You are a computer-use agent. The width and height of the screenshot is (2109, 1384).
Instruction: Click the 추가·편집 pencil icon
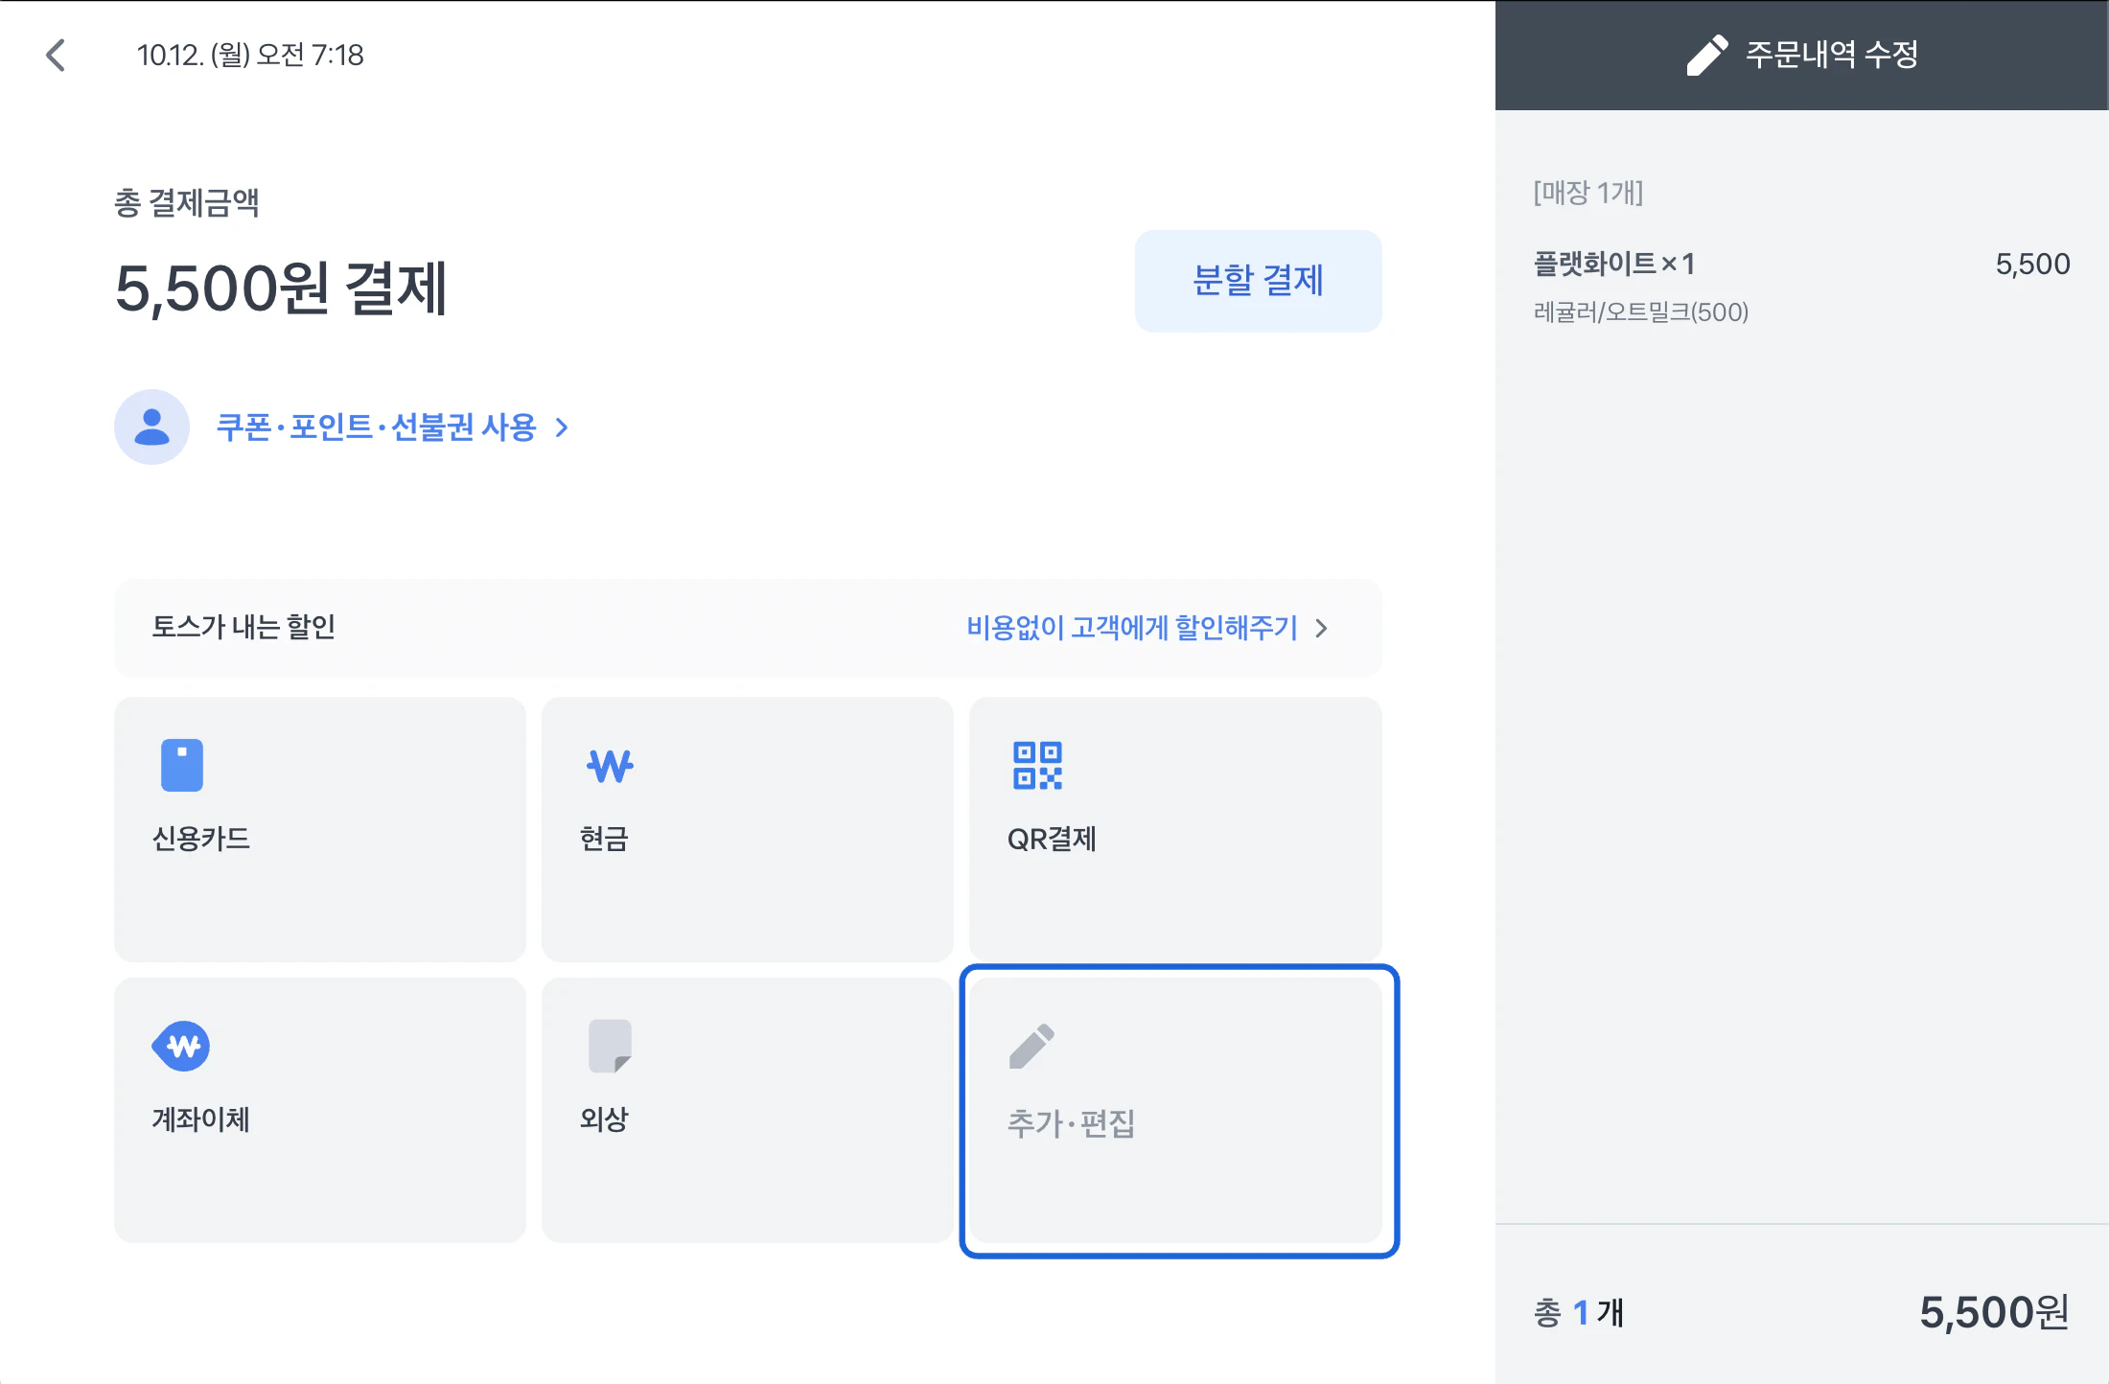click(1031, 1047)
